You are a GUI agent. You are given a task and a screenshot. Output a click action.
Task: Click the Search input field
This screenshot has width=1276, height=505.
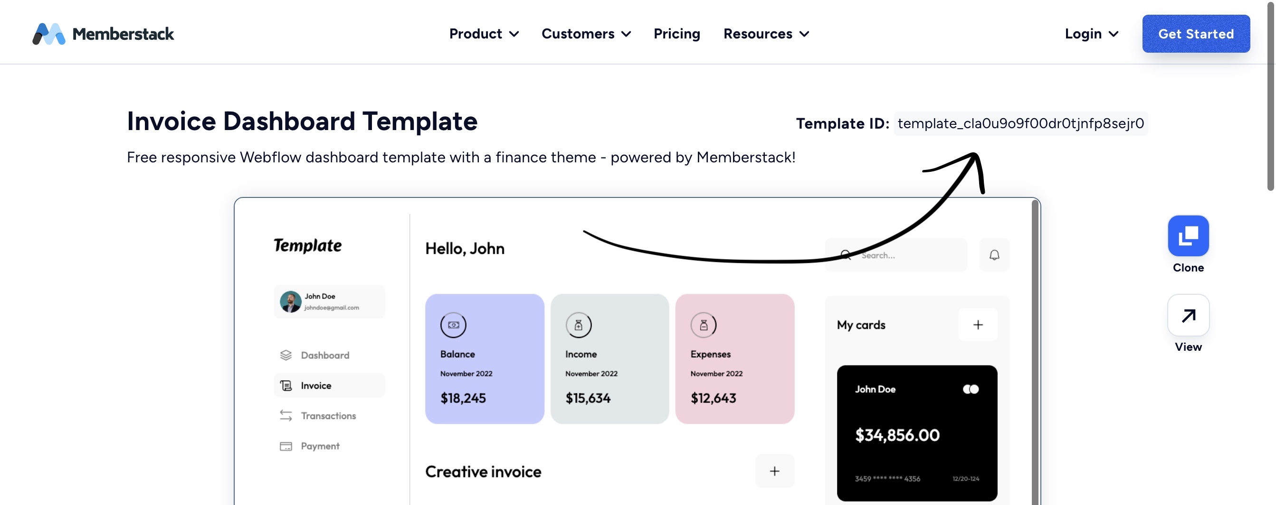tap(895, 255)
